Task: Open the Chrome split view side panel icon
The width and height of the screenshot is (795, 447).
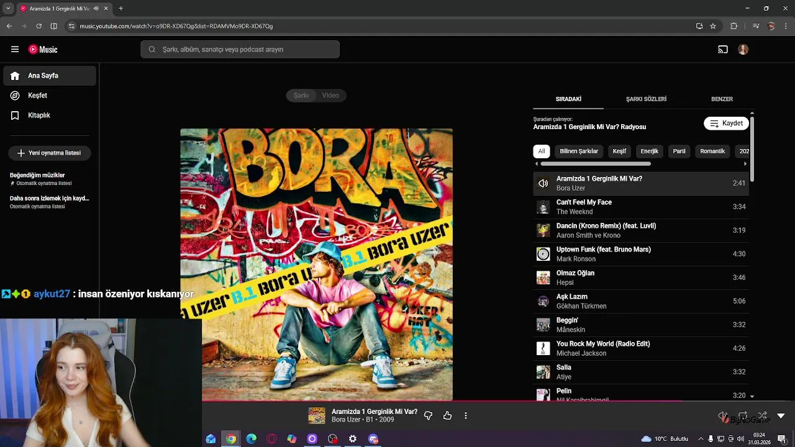Action: click(x=53, y=26)
